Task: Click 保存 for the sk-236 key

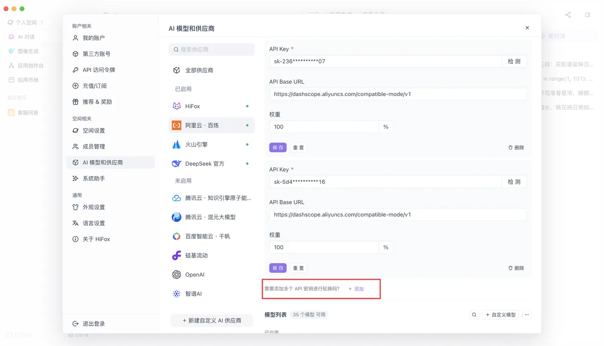Action: pyautogui.click(x=278, y=147)
